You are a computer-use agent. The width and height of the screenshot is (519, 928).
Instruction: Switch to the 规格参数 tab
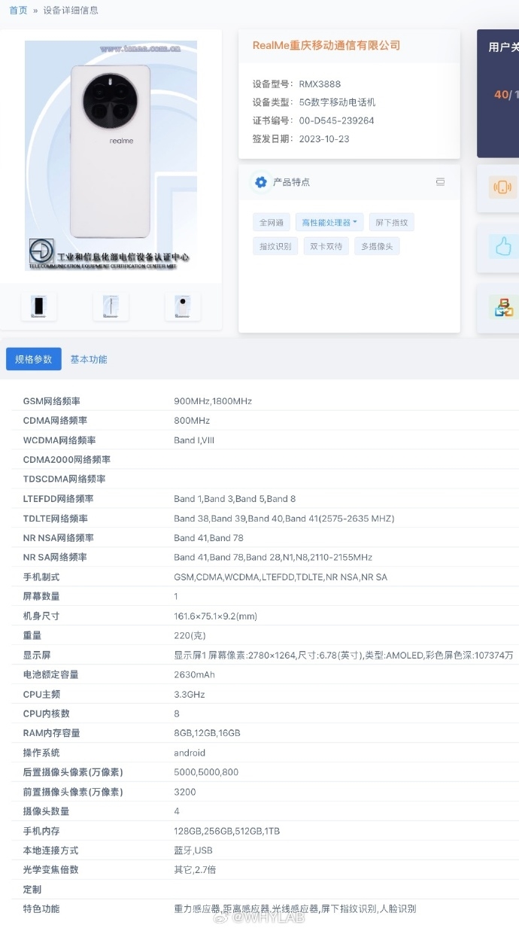click(x=34, y=359)
